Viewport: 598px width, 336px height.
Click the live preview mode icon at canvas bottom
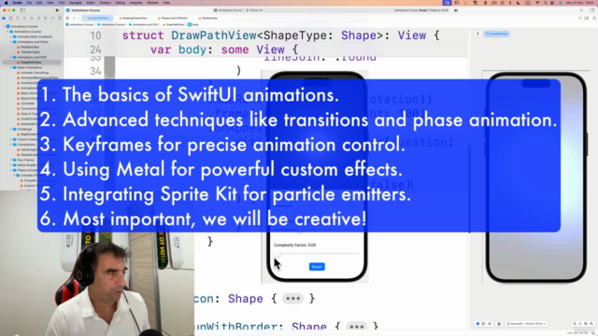(477, 324)
